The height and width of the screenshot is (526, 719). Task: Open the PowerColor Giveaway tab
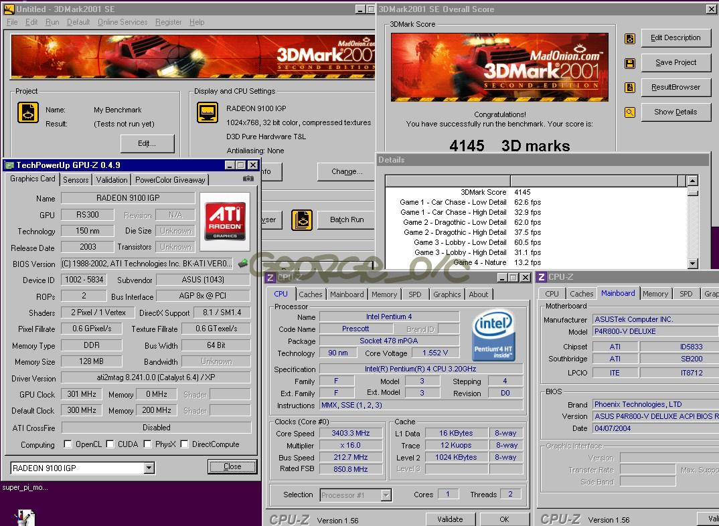(170, 179)
